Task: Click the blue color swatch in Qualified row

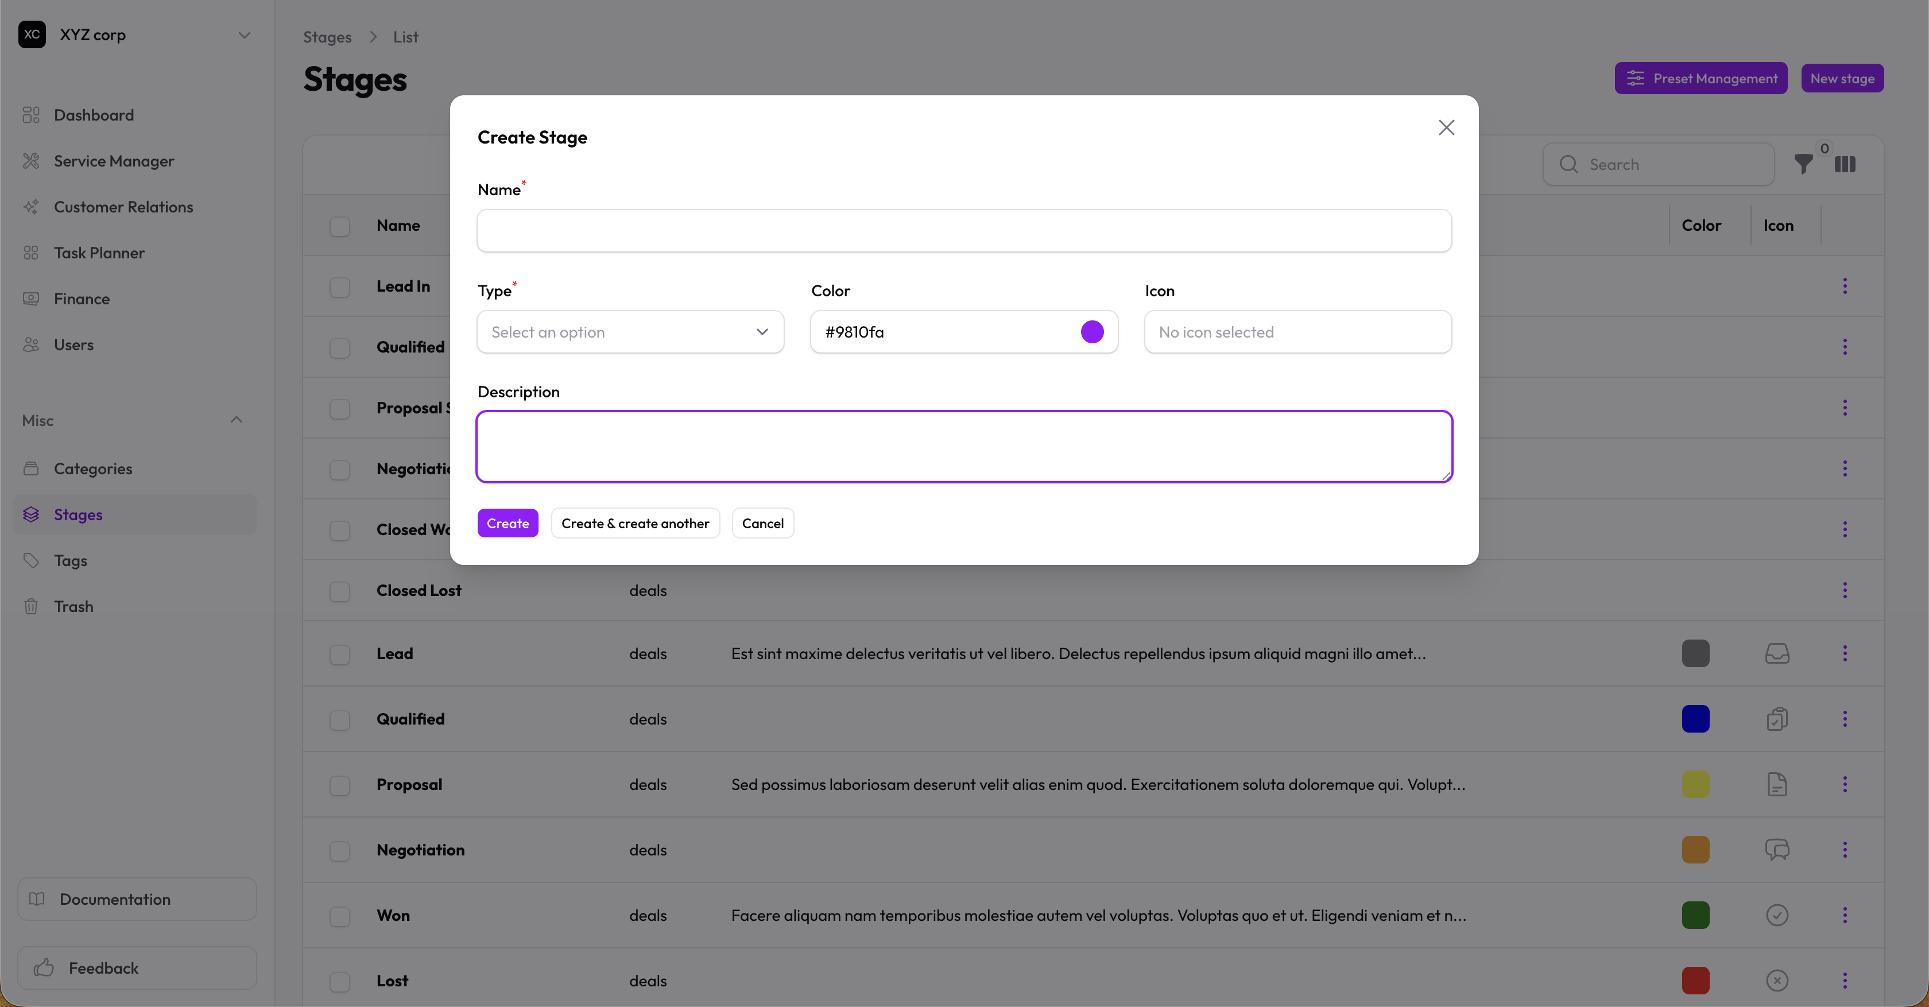Action: tap(1695, 719)
